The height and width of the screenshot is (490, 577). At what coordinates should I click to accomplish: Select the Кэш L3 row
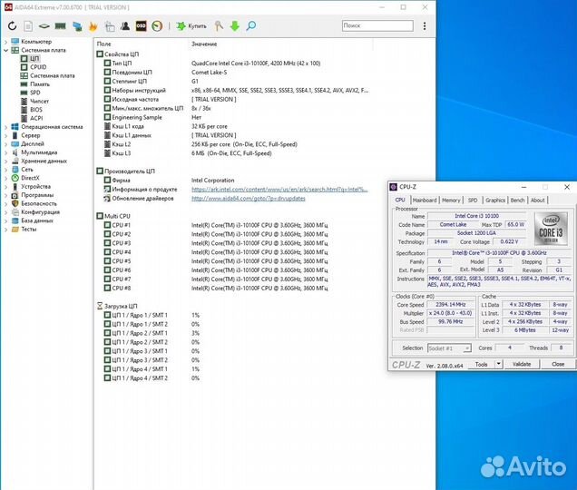point(232,153)
